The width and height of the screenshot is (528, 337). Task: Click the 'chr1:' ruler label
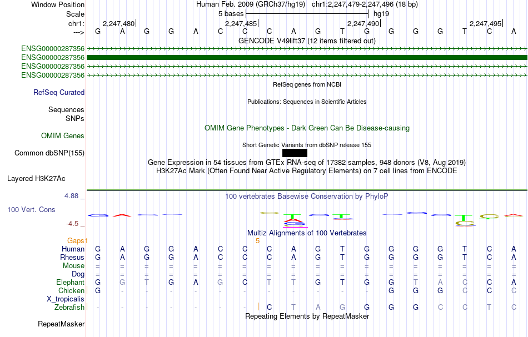[x=76, y=24]
